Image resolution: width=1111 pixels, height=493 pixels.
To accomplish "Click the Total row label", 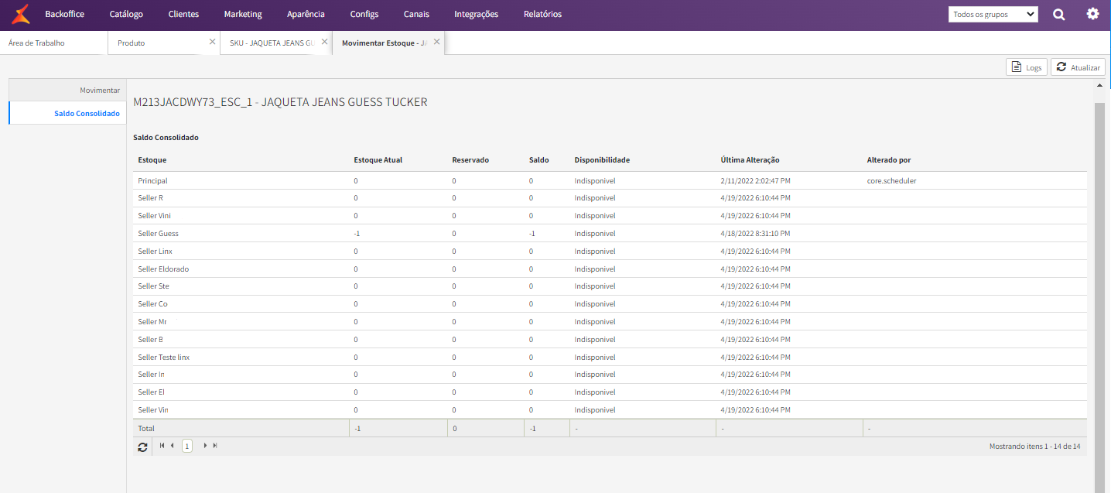I will coord(146,428).
